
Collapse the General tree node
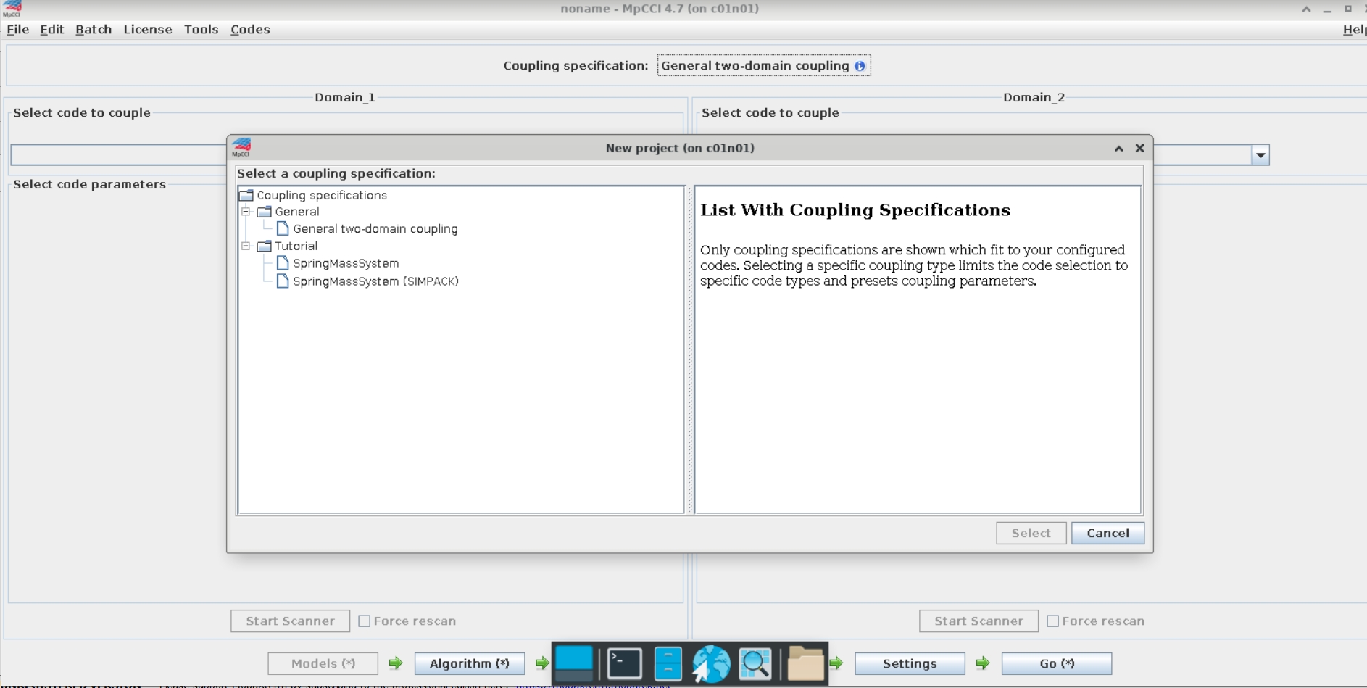[246, 212]
